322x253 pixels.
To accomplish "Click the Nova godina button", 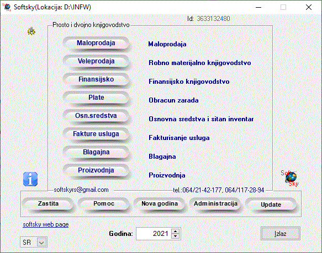I will (x=160, y=204).
